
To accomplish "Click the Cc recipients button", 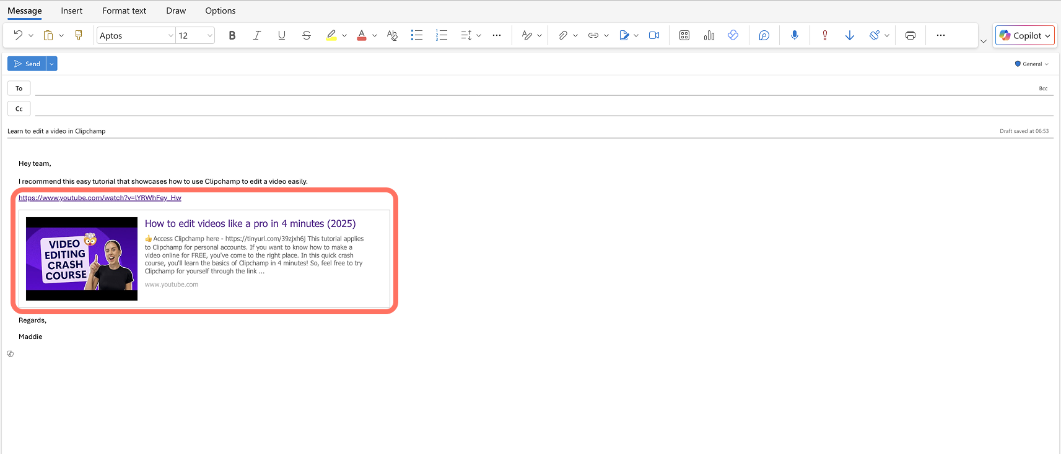I will [x=19, y=109].
